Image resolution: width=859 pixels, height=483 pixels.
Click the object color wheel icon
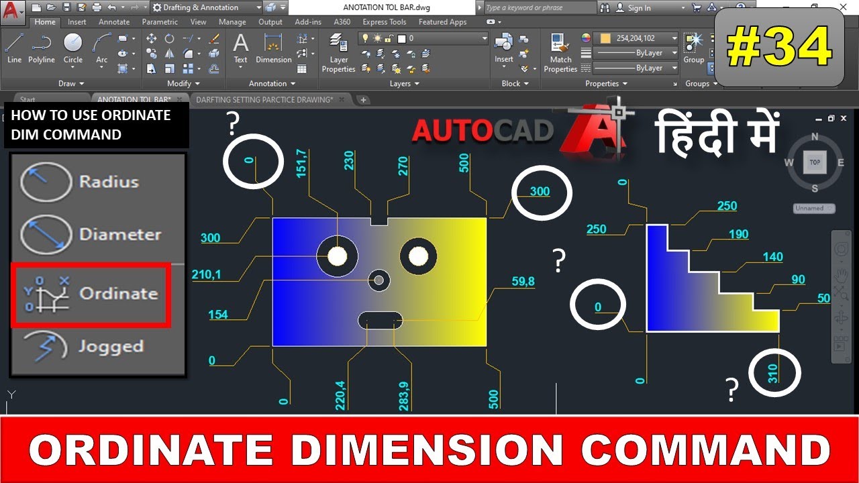[x=586, y=38]
